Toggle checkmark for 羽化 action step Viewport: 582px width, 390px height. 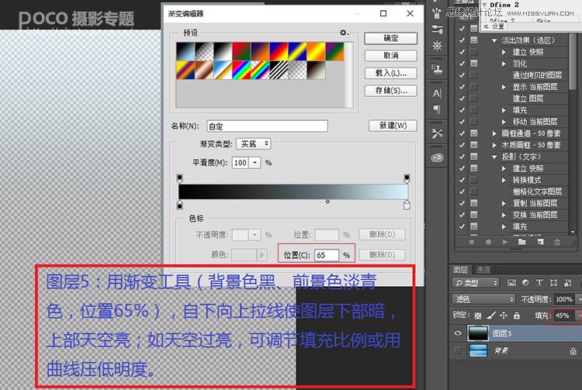462,64
